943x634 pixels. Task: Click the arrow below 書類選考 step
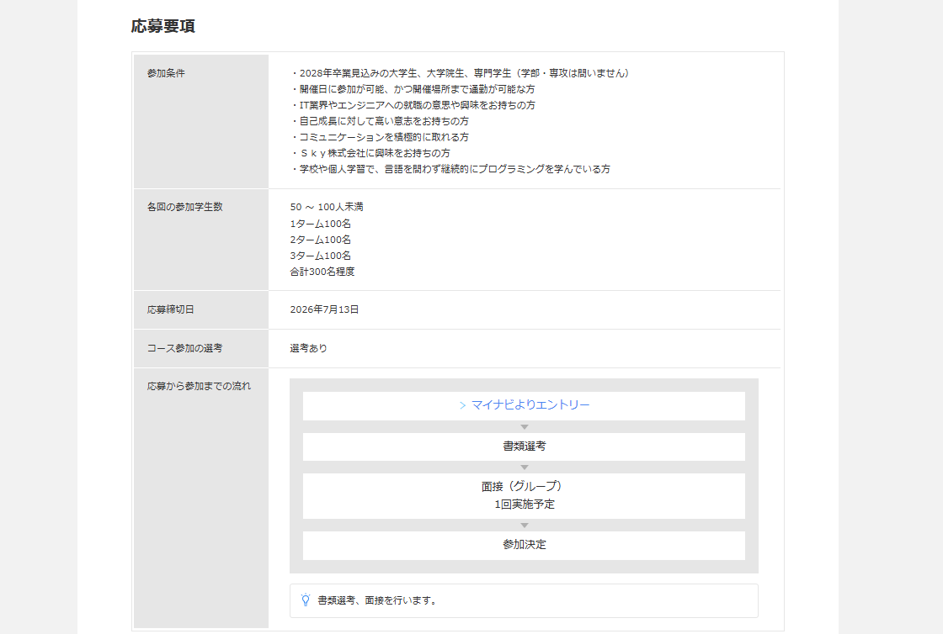coord(525,468)
